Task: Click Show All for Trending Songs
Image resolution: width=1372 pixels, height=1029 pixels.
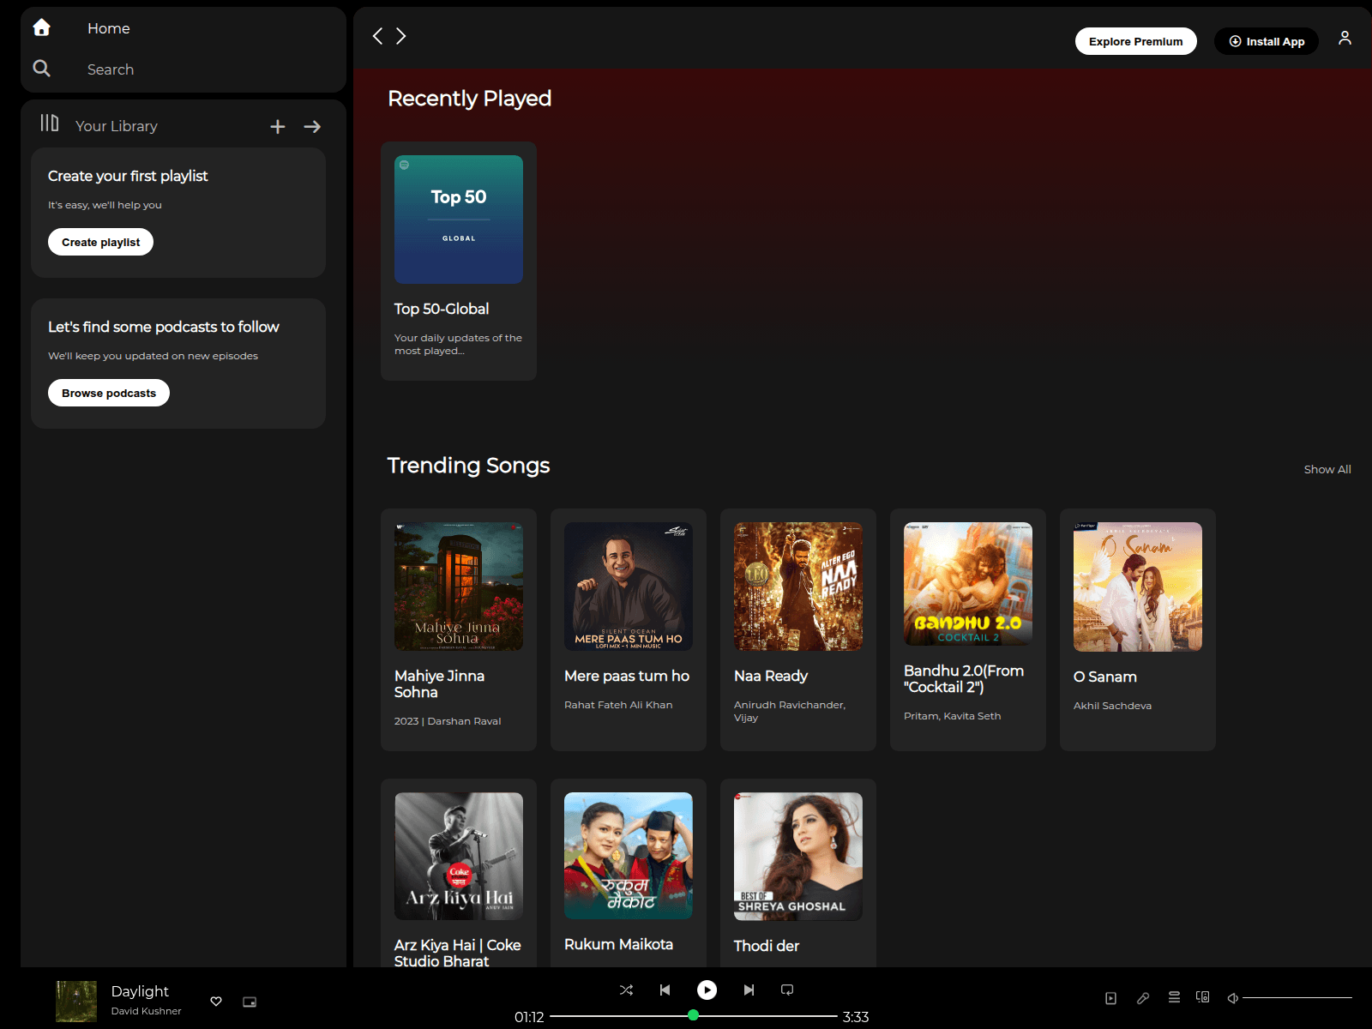Action: pyautogui.click(x=1327, y=469)
